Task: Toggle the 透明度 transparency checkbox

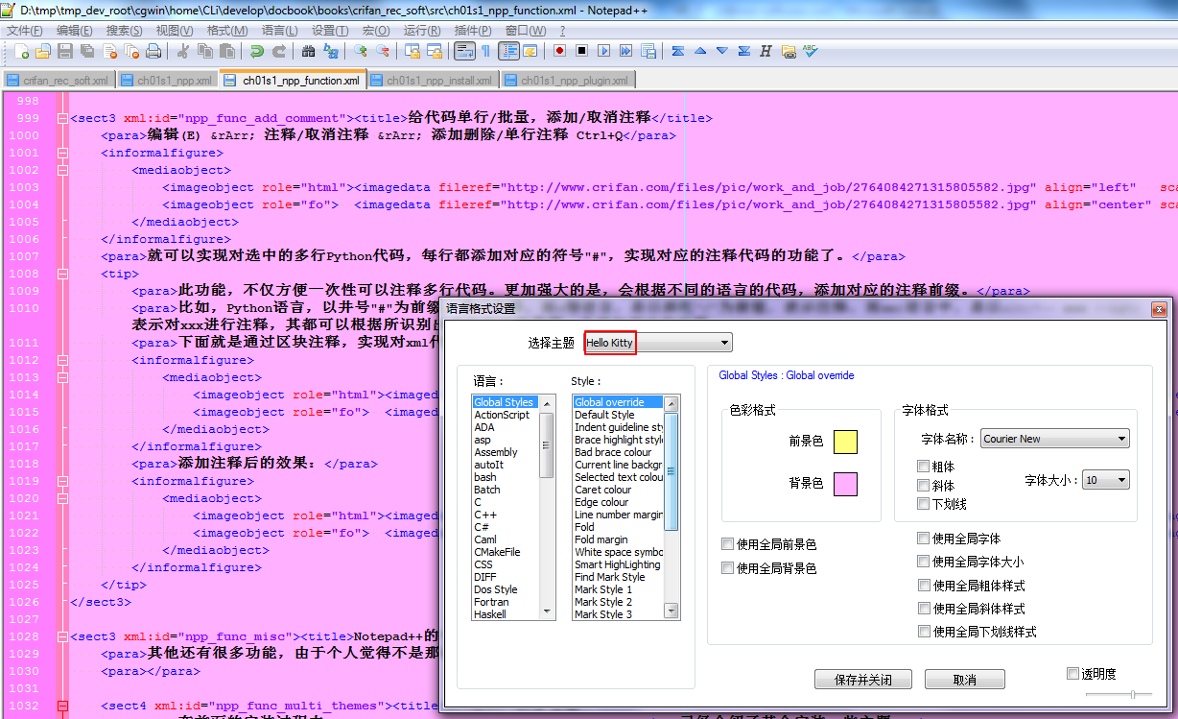Action: pyautogui.click(x=1072, y=674)
